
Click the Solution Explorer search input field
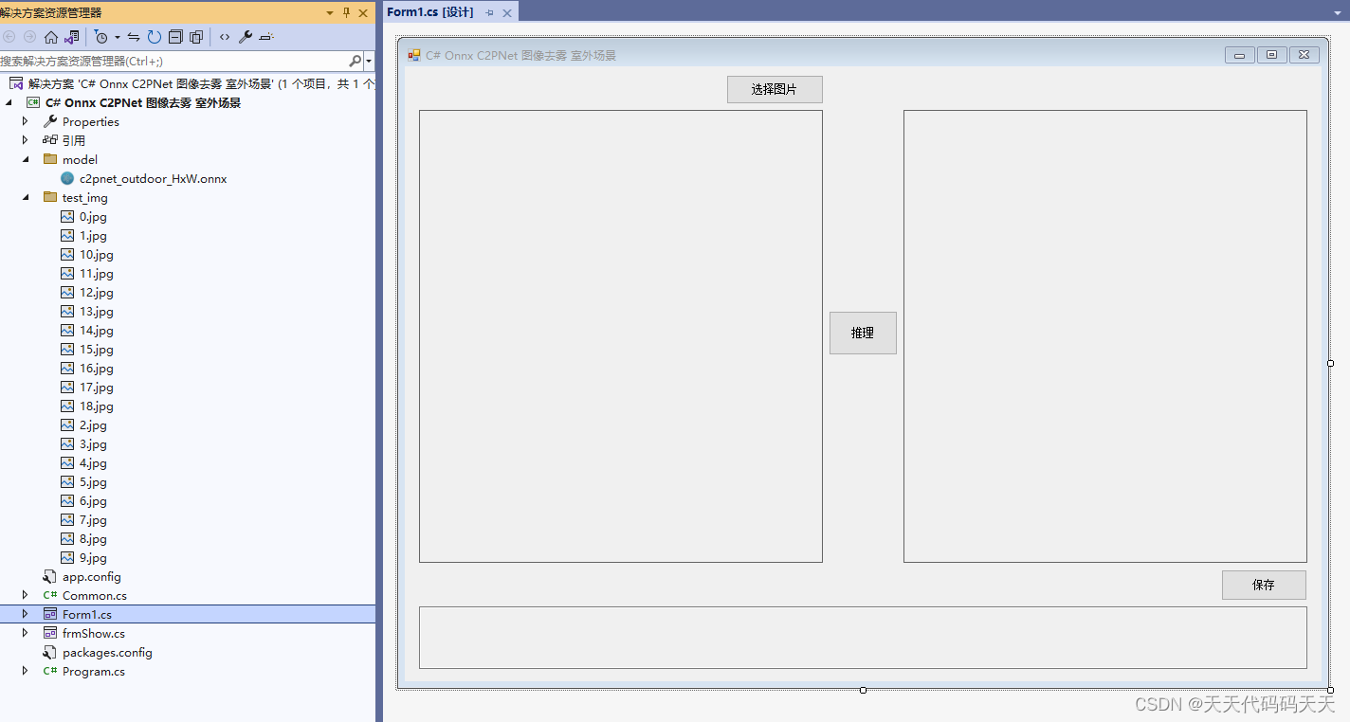171,60
